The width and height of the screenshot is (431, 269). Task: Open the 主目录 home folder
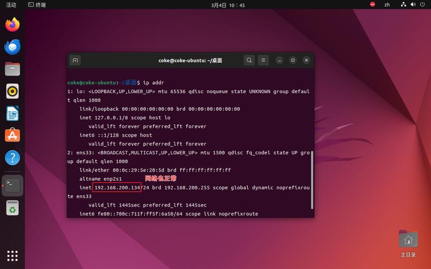(x=408, y=244)
